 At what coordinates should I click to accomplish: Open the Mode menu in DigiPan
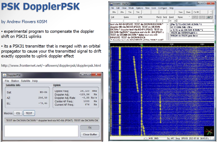coord(131,8)
